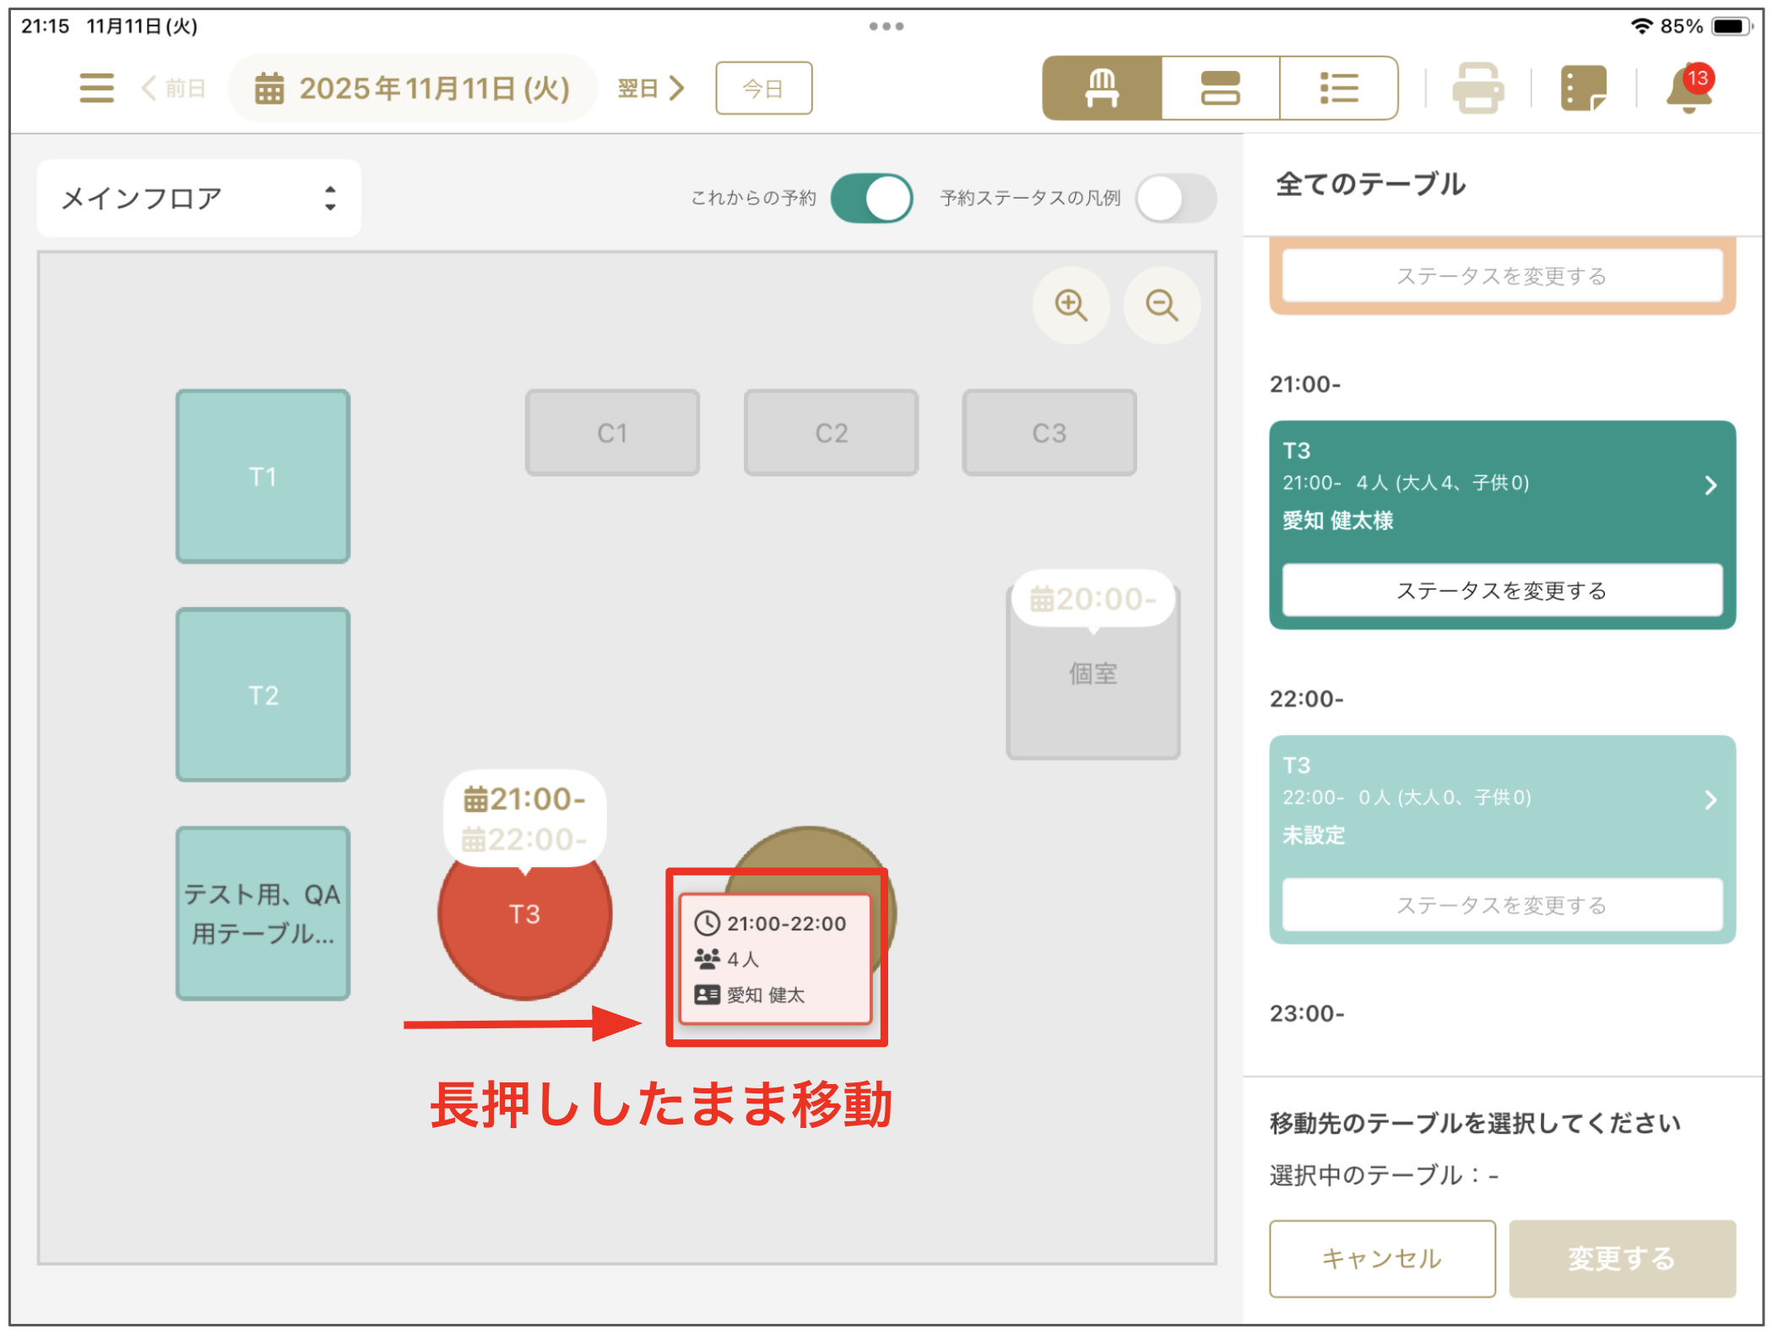This screenshot has width=1773, height=1334.
Task: Select table C2 on the floor map
Action: [x=831, y=433]
